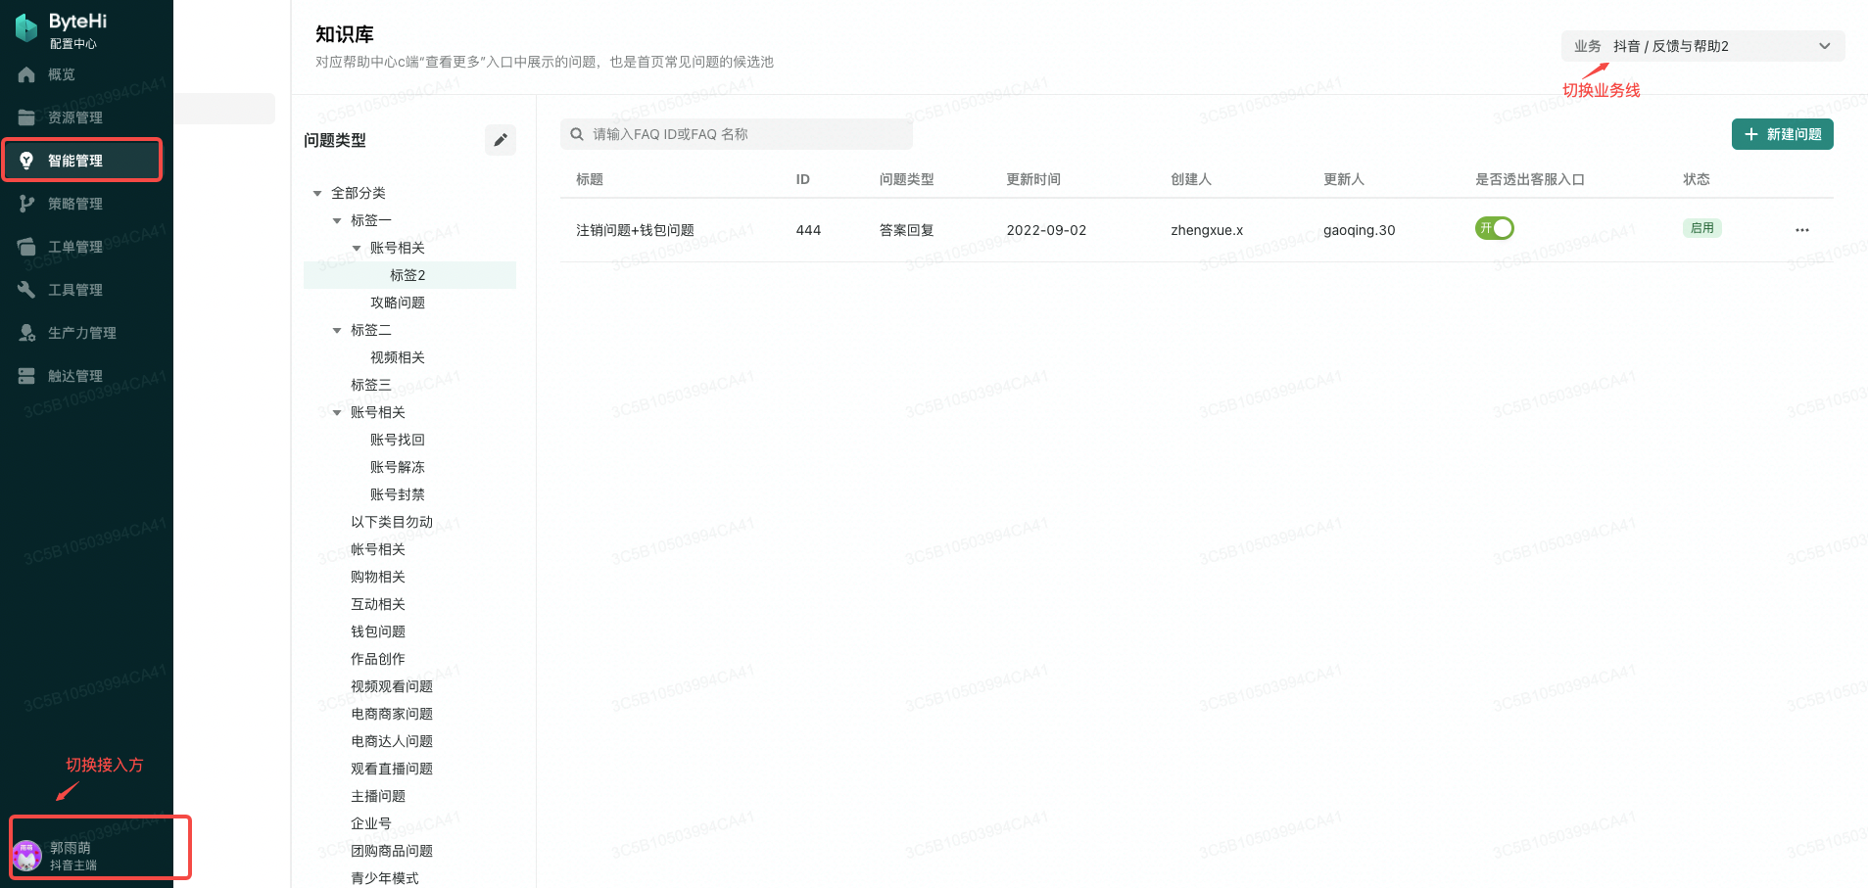Select 工单管理 in the navigation
1868x888 pixels.
point(73,246)
